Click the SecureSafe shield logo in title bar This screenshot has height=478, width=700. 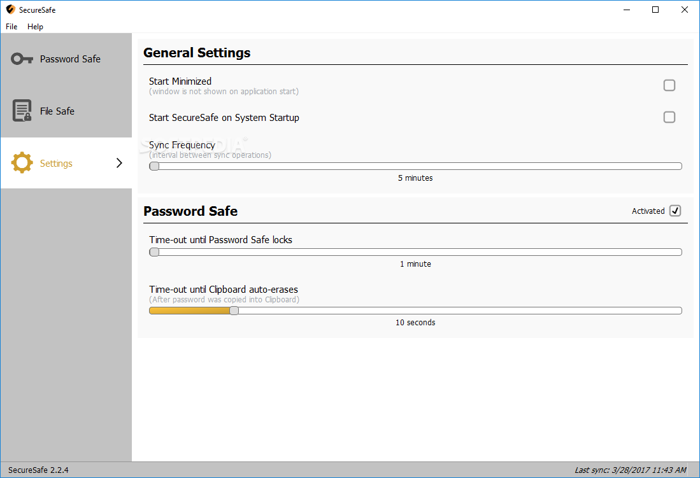10,10
